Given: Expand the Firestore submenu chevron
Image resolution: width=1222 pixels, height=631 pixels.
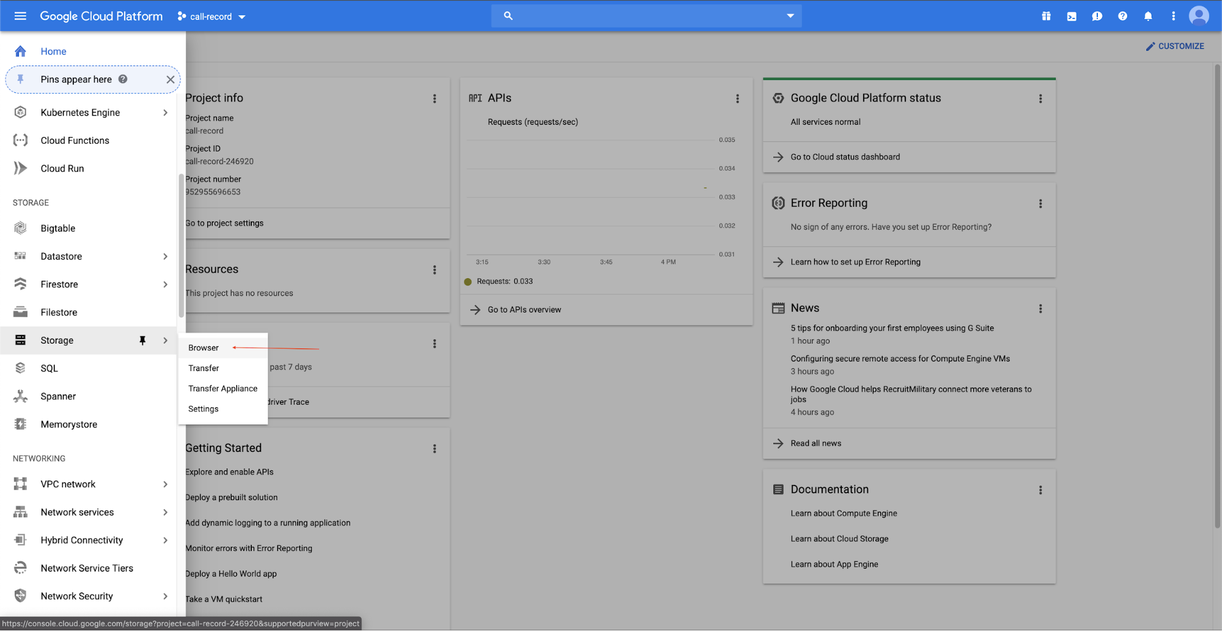Looking at the screenshot, I should click(165, 284).
